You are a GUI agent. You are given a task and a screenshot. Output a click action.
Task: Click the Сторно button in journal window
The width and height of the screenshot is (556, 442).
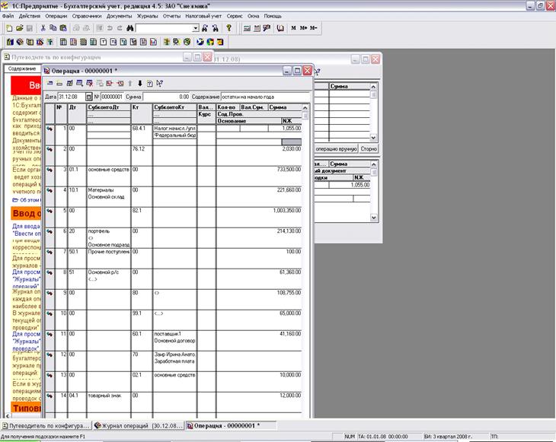(369, 149)
